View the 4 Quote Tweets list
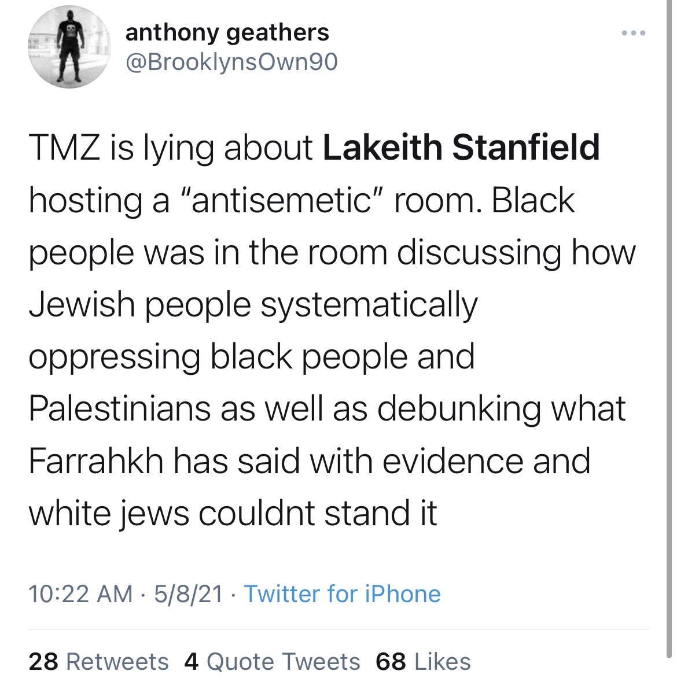 point(273,662)
